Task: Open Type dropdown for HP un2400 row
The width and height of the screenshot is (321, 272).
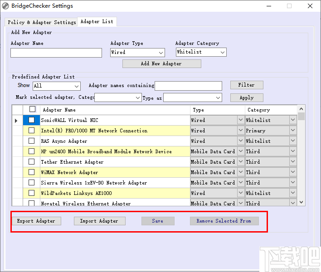Action: (241, 151)
